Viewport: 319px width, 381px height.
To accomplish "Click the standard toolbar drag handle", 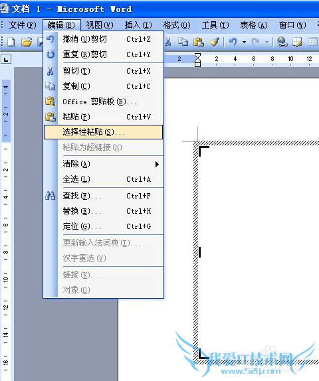I will [2, 42].
